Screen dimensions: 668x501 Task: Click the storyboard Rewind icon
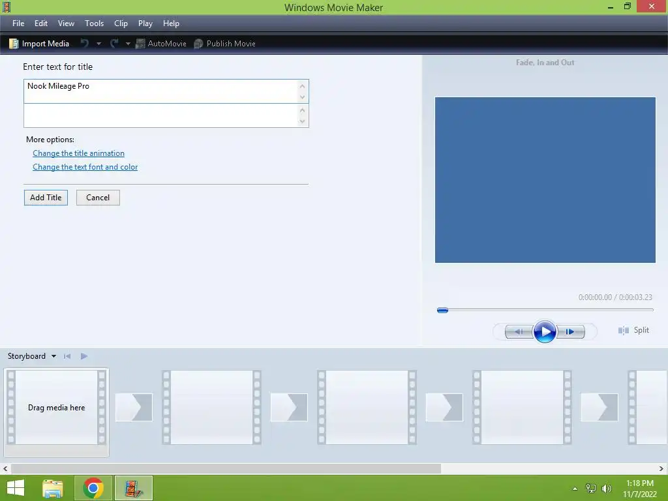pos(67,356)
